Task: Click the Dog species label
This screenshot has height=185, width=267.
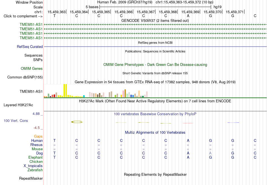Action: 40,153
